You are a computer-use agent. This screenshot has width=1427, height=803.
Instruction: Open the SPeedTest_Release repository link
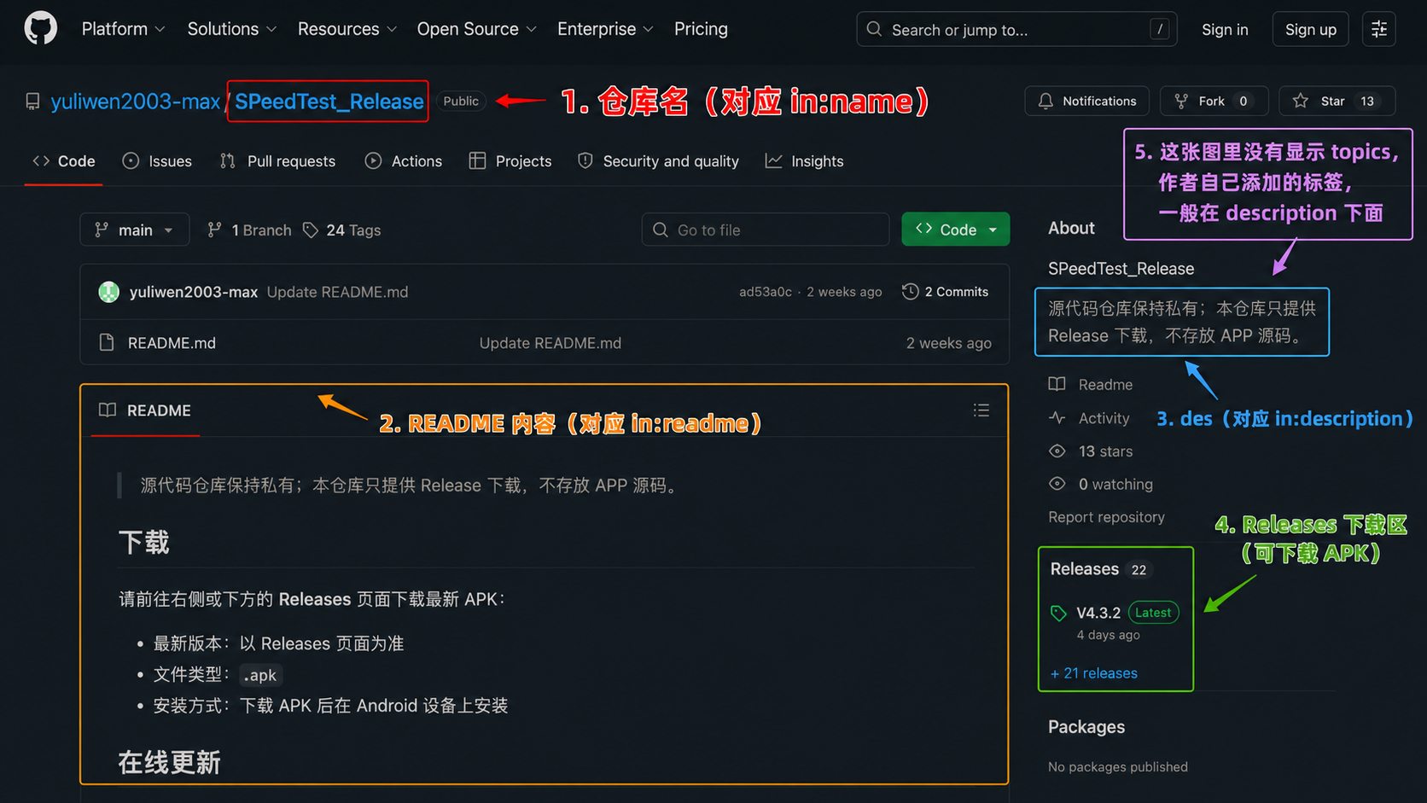[x=329, y=102]
